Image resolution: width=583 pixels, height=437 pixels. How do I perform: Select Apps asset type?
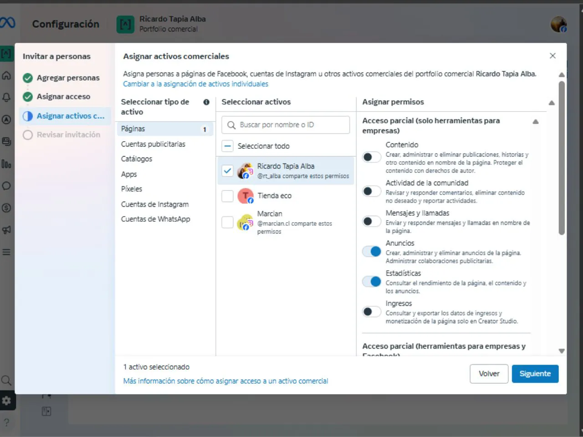point(129,174)
